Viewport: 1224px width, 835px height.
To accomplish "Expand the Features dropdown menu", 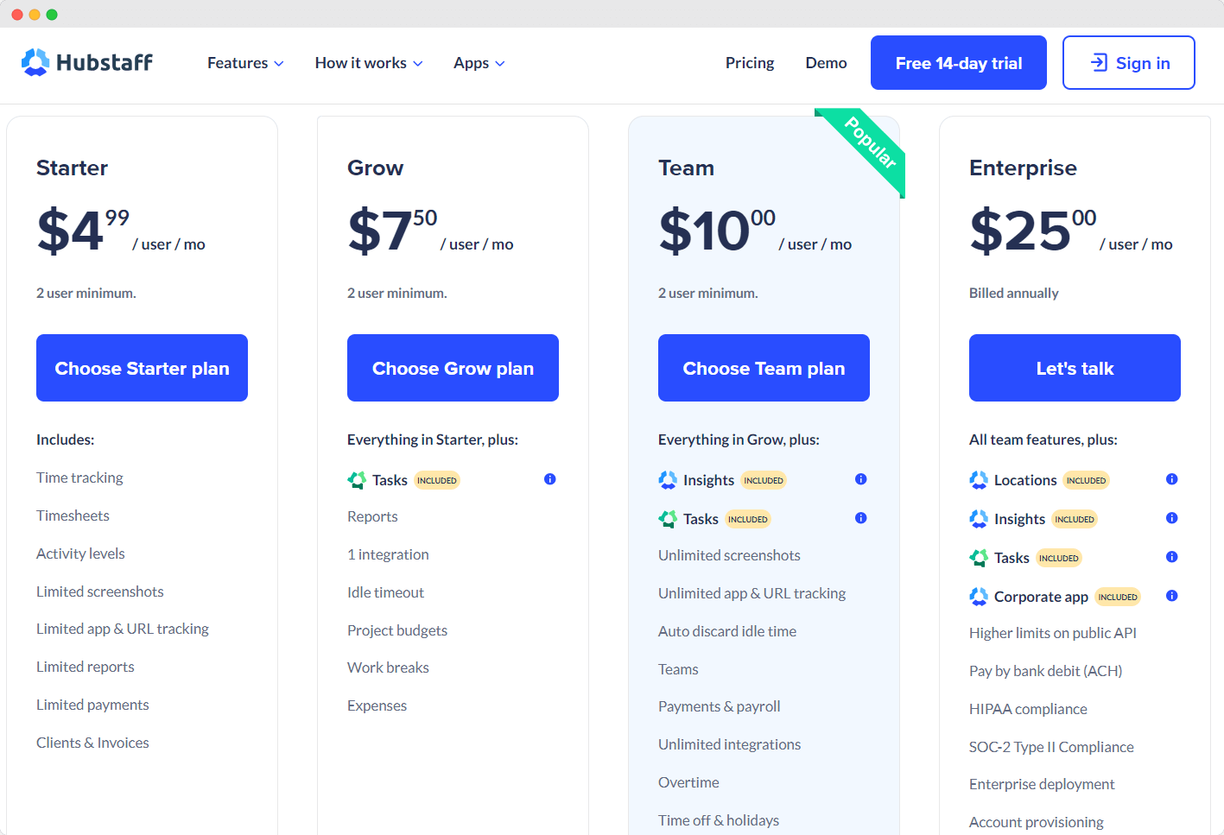I will tap(244, 62).
